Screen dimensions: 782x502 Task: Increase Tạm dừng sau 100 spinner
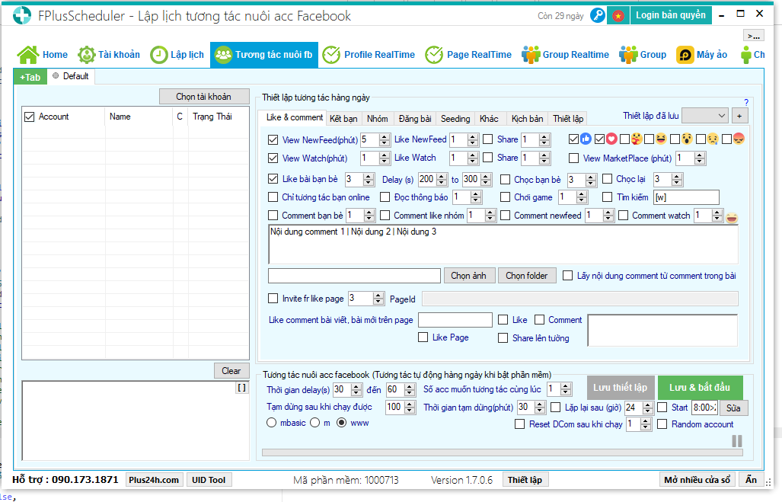click(x=410, y=404)
